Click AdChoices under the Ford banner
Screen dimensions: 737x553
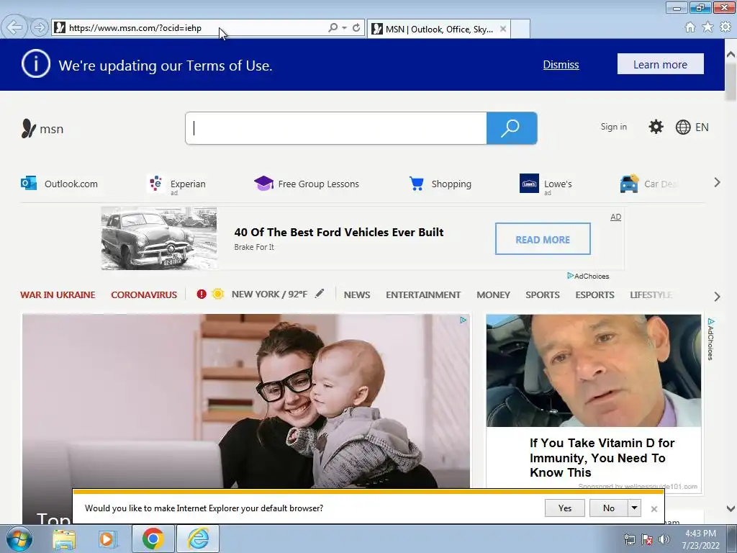pyautogui.click(x=588, y=276)
